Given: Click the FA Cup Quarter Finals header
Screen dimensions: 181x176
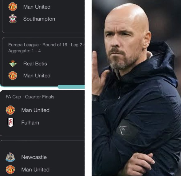Looking at the screenshot, I should pos(30,97).
